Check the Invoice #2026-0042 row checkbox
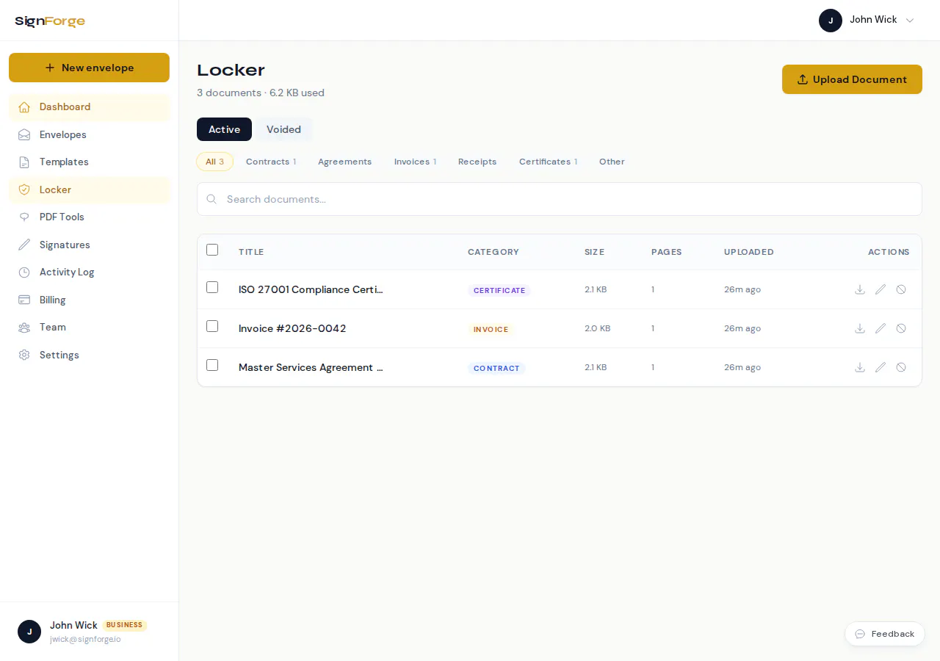The image size is (940, 661). click(x=212, y=326)
